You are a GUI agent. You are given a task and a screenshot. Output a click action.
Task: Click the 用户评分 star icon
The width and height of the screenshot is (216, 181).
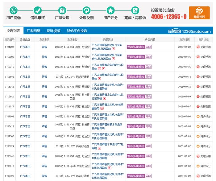tap(110, 10)
